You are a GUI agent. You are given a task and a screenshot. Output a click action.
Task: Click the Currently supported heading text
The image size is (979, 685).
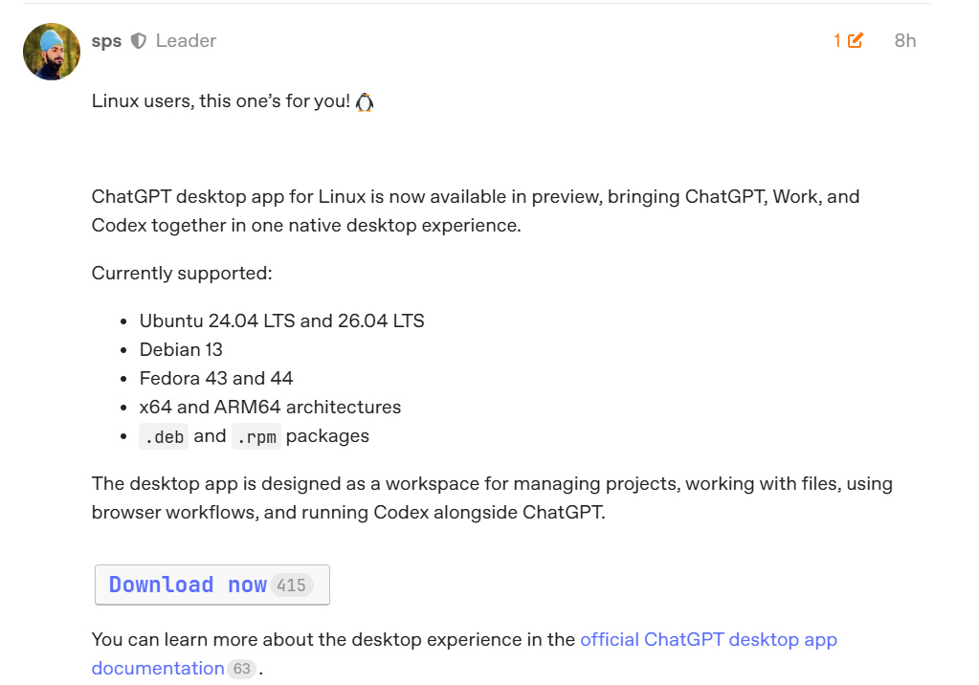pyautogui.click(x=182, y=274)
